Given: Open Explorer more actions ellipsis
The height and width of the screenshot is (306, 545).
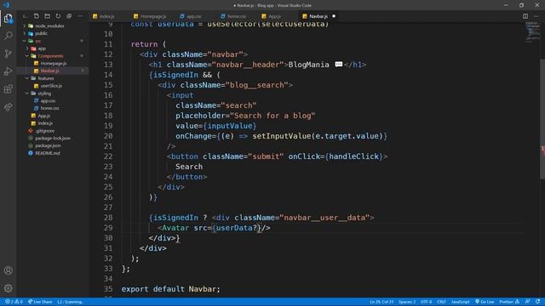Looking at the screenshot, I should pos(80,16).
